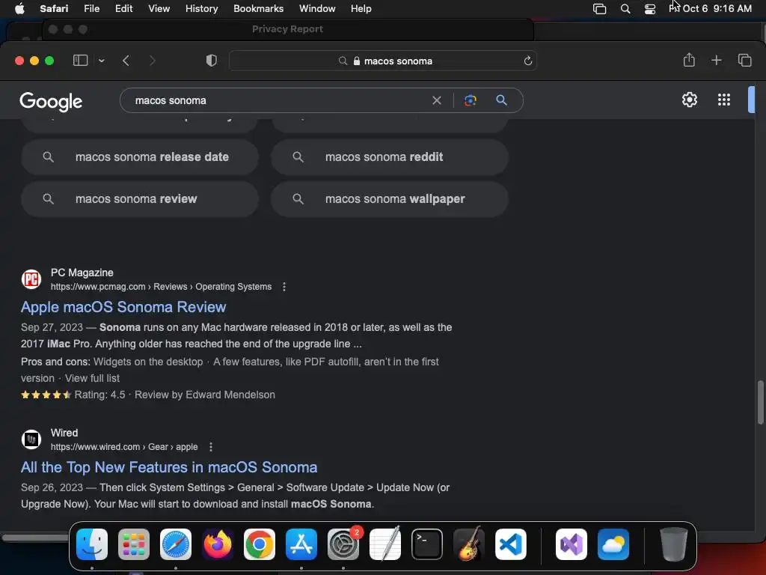Open a new tab with plus icon
The height and width of the screenshot is (575, 766).
(x=716, y=60)
